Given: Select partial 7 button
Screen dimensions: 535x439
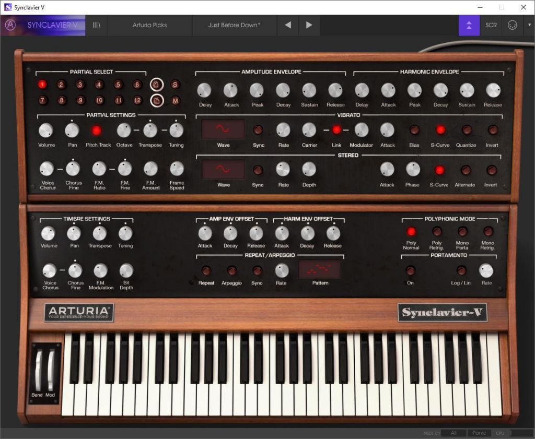Looking at the screenshot, I should pyautogui.click(x=42, y=100).
